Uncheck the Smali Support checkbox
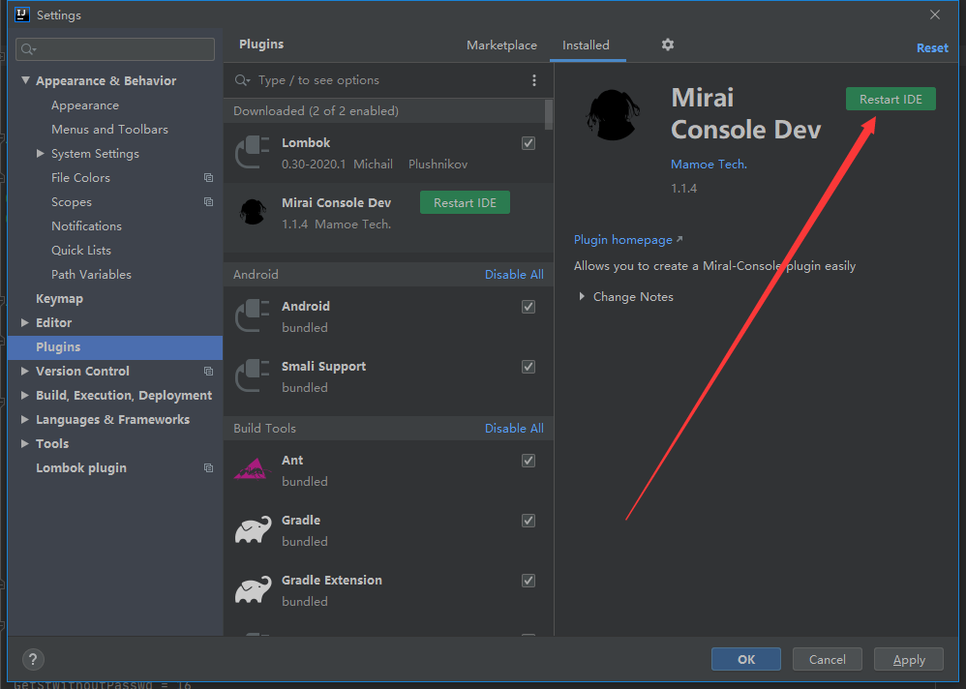The image size is (966, 689). (528, 367)
